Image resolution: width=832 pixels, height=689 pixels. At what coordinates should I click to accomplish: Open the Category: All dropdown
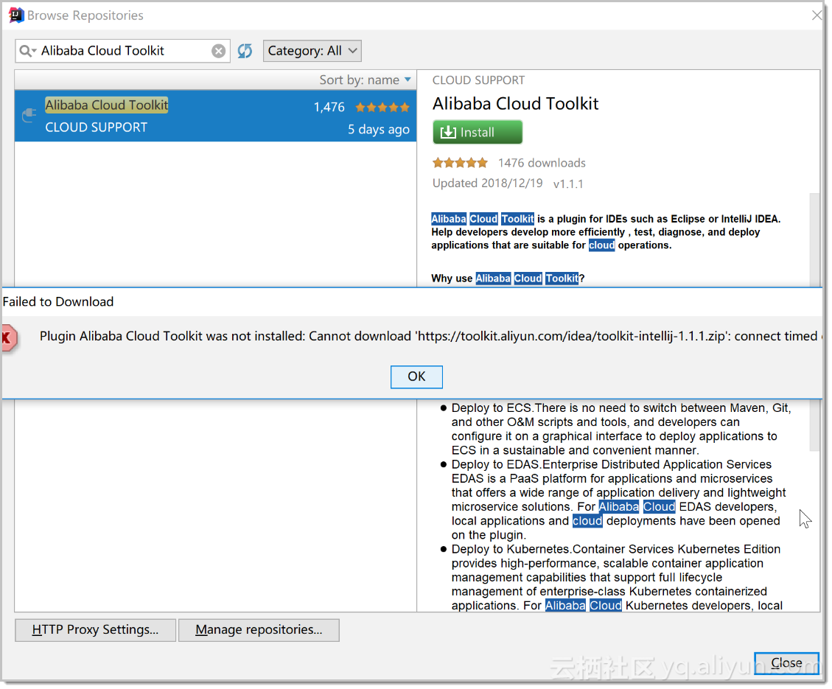tap(312, 51)
